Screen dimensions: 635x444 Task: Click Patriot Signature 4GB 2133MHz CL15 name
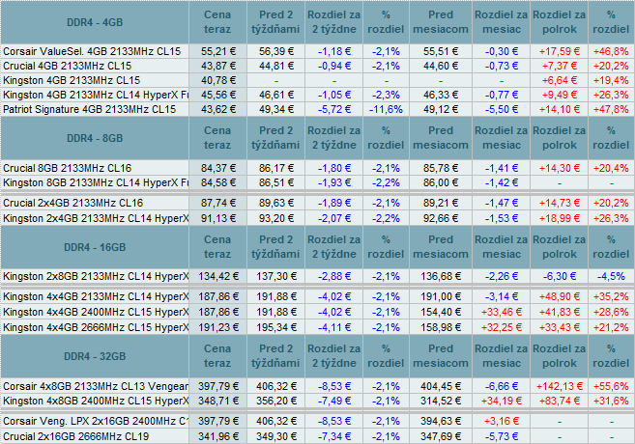point(90,110)
